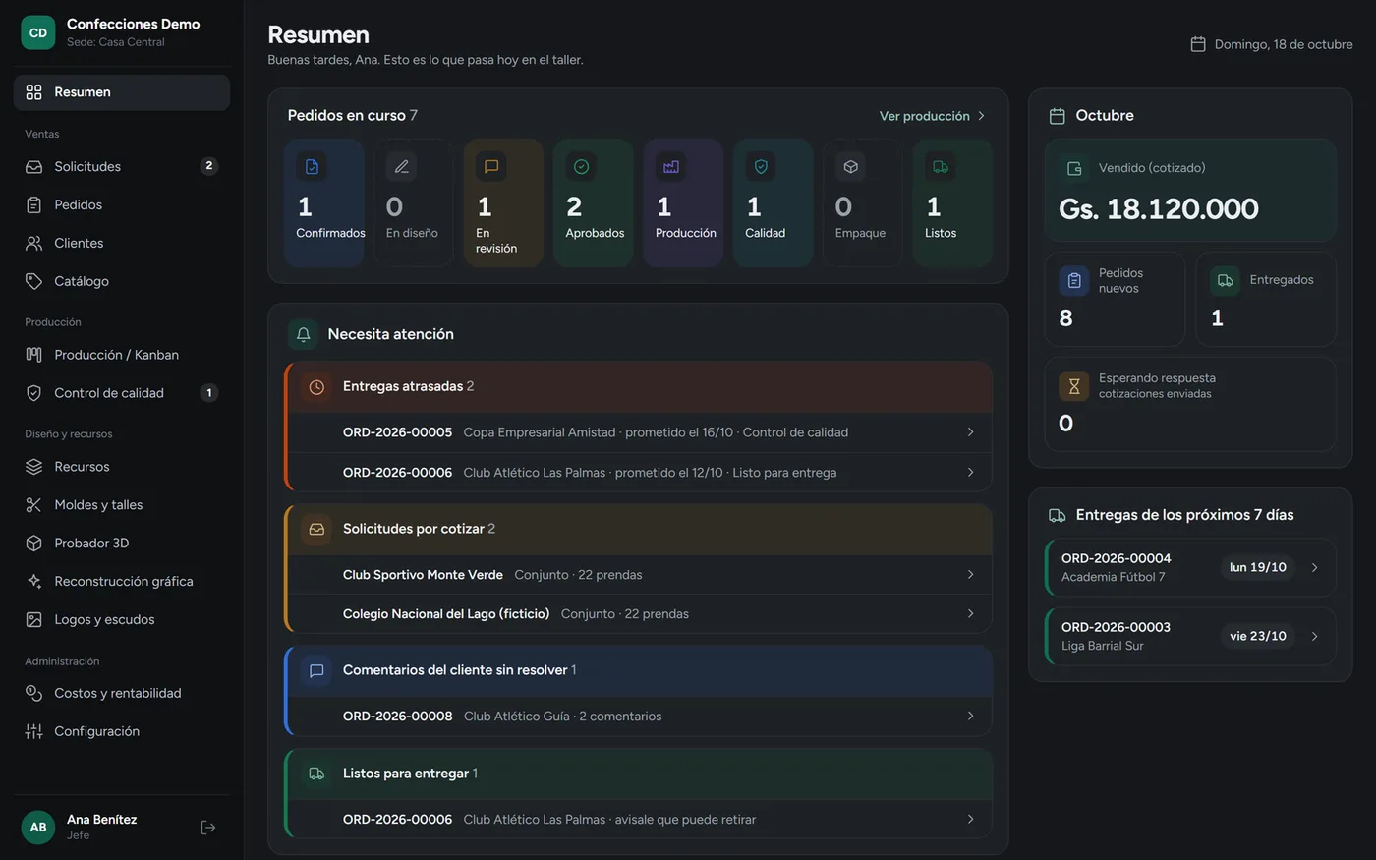Open Configuración in the sidebar
Viewport: 1376px width, 860px height.
[122, 731]
